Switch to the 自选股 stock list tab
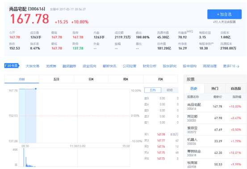247x169 pixels. pos(236,88)
